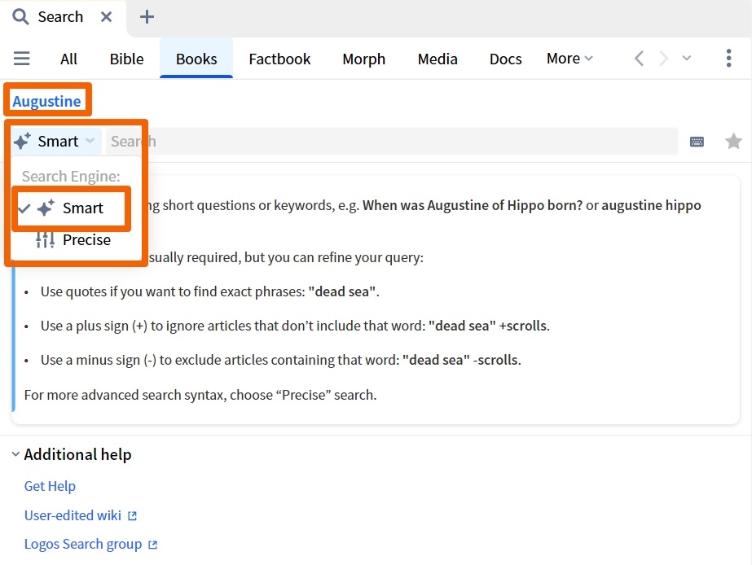This screenshot has height=565, width=752.
Task: Click the "For more advanced search syntax" sentence
Action: coord(200,395)
